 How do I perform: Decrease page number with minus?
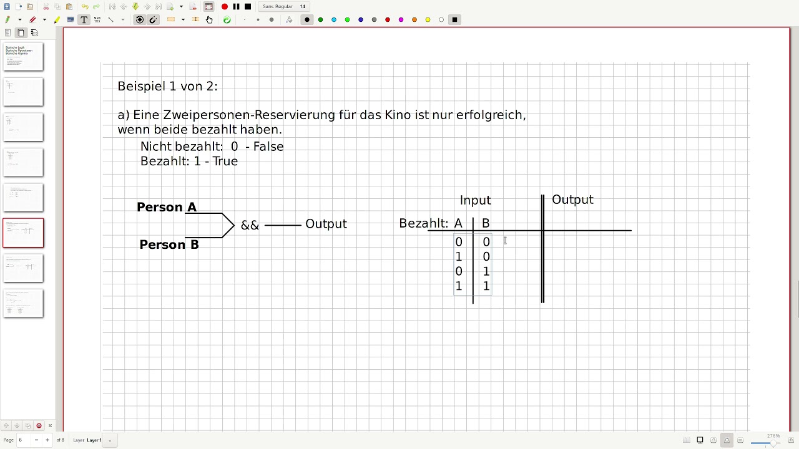click(x=36, y=440)
